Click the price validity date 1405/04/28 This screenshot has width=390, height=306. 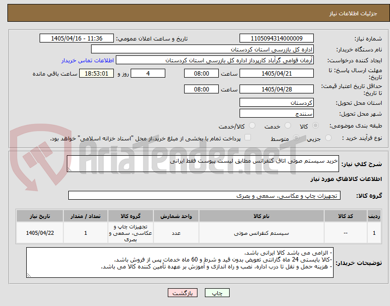[x=277, y=89]
